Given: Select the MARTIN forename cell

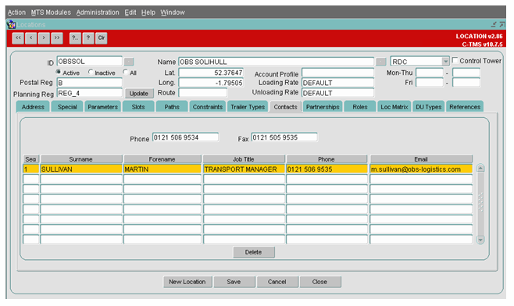Looking at the screenshot, I should 162,169.
